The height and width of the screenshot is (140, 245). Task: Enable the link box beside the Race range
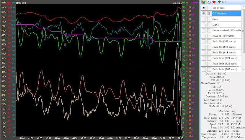click(x=209, y=19)
